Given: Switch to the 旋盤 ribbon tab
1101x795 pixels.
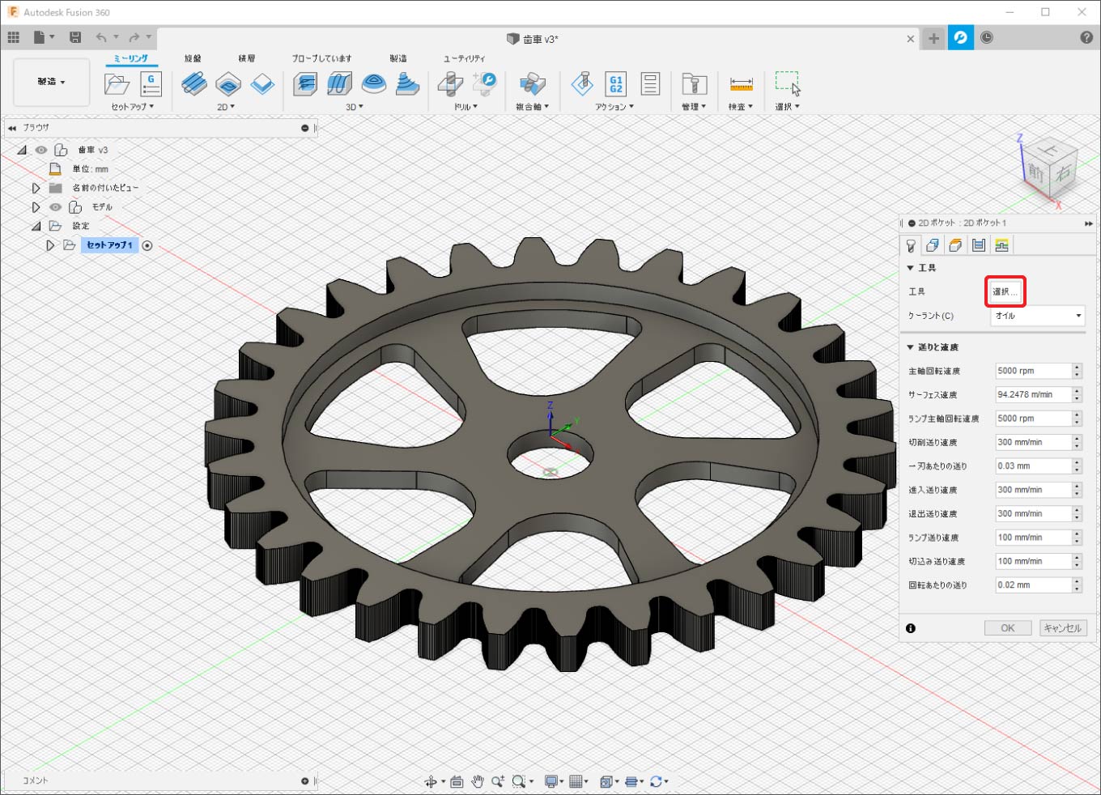Looking at the screenshot, I should click(x=193, y=58).
